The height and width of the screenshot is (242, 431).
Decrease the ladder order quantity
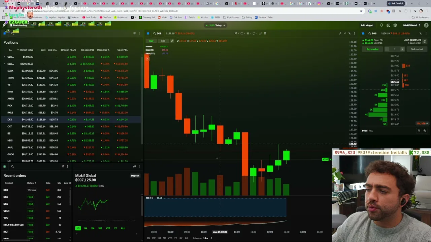[x=387, y=49]
